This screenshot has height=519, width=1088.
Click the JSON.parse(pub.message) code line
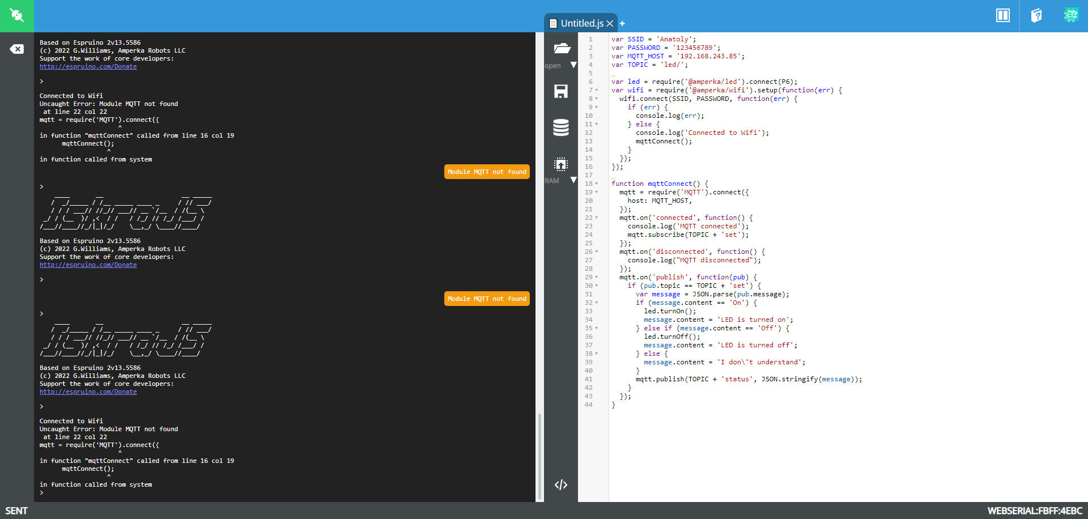712,294
